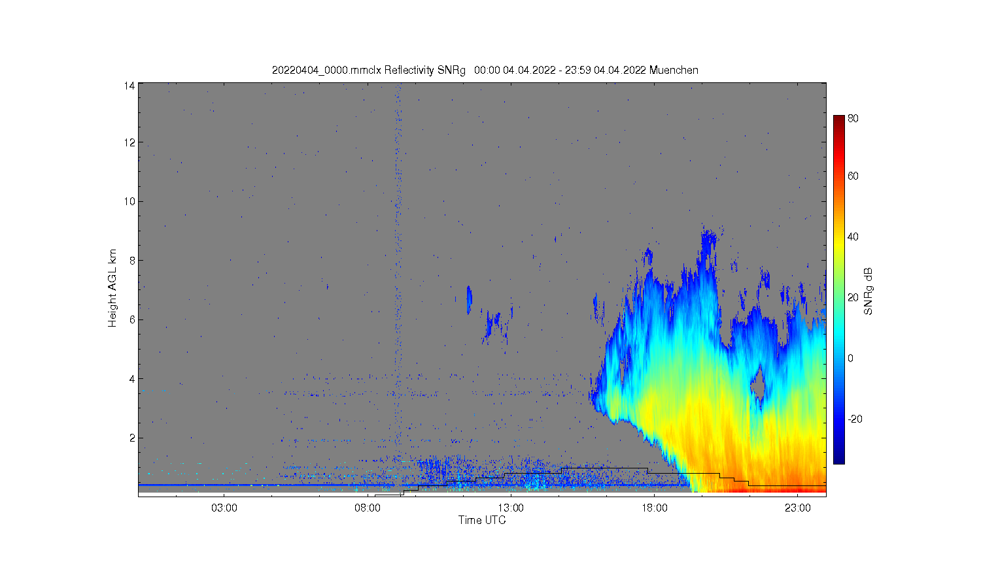The width and height of the screenshot is (981, 588).
Task: Click the 60 dB colorbar label
Action: coord(853,176)
